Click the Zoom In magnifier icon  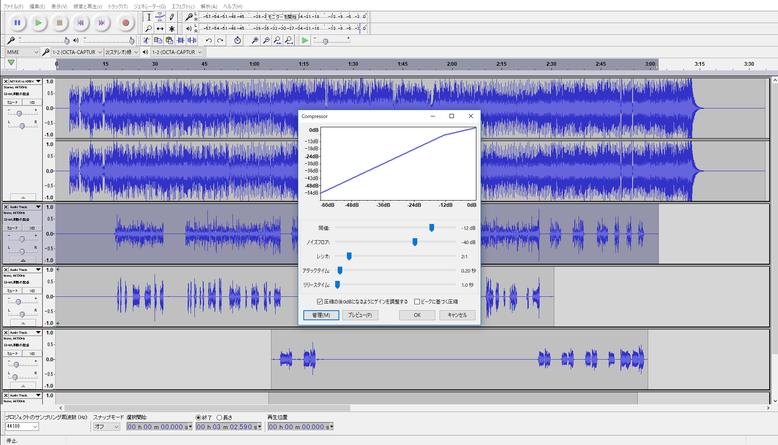pos(254,41)
